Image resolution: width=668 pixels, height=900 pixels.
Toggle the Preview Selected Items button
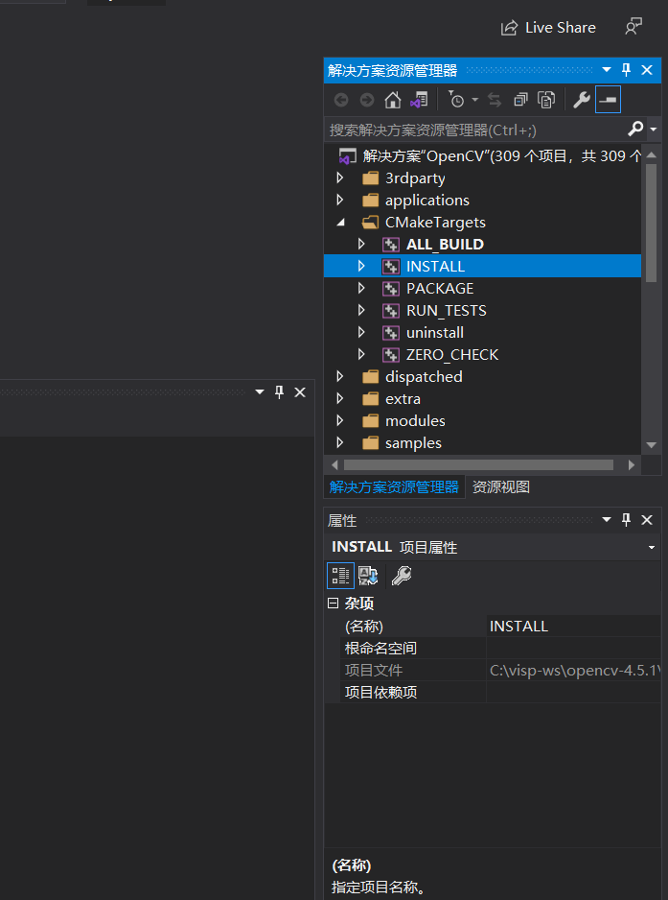pyautogui.click(x=608, y=100)
